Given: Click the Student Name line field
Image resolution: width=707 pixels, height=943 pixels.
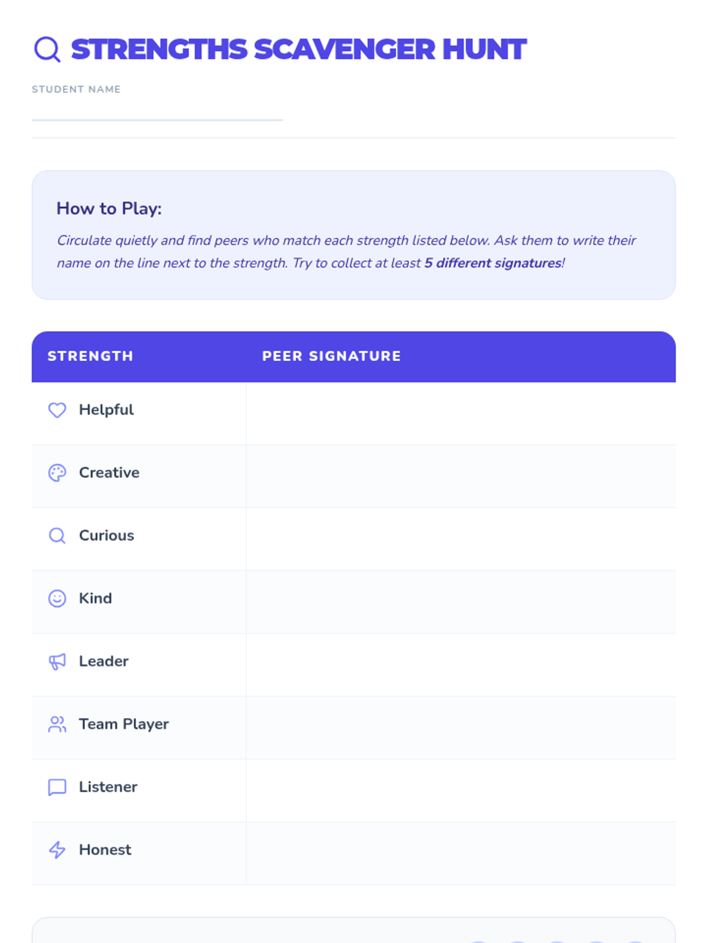Looking at the screenshot, I should pos(157,110).
